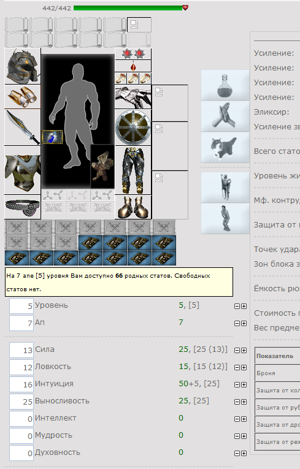Select the golden boots item
The width and height of the screenshot is (300, 469).
133,207
